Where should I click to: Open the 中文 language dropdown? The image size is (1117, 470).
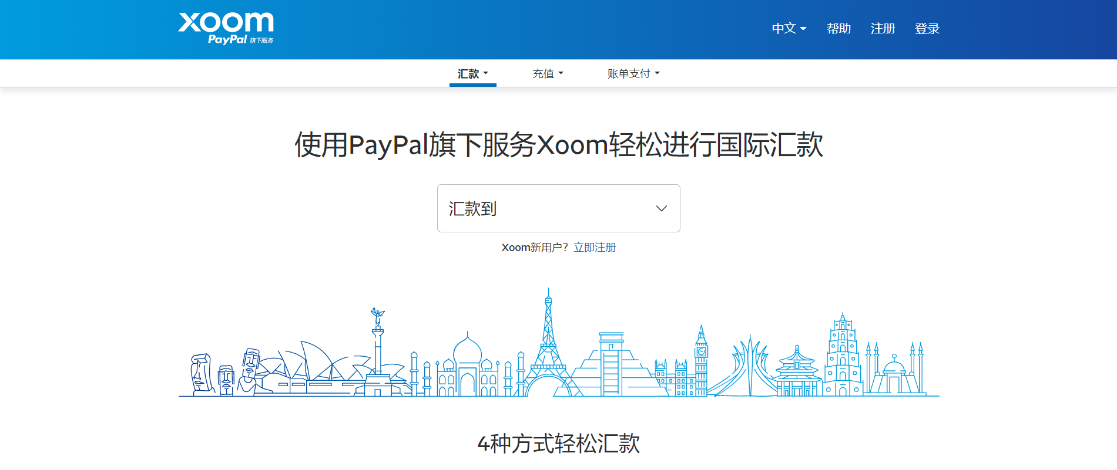click(789, 28)
